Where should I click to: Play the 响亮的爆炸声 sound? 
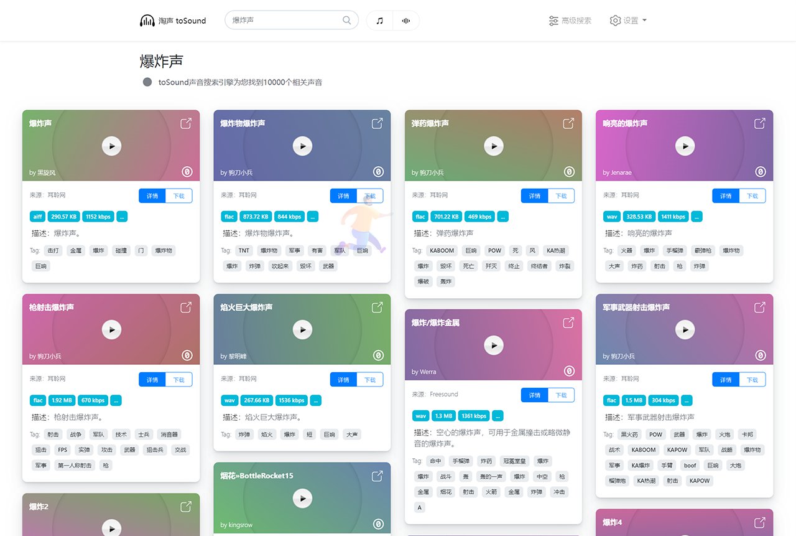click(x=685, y=146)
